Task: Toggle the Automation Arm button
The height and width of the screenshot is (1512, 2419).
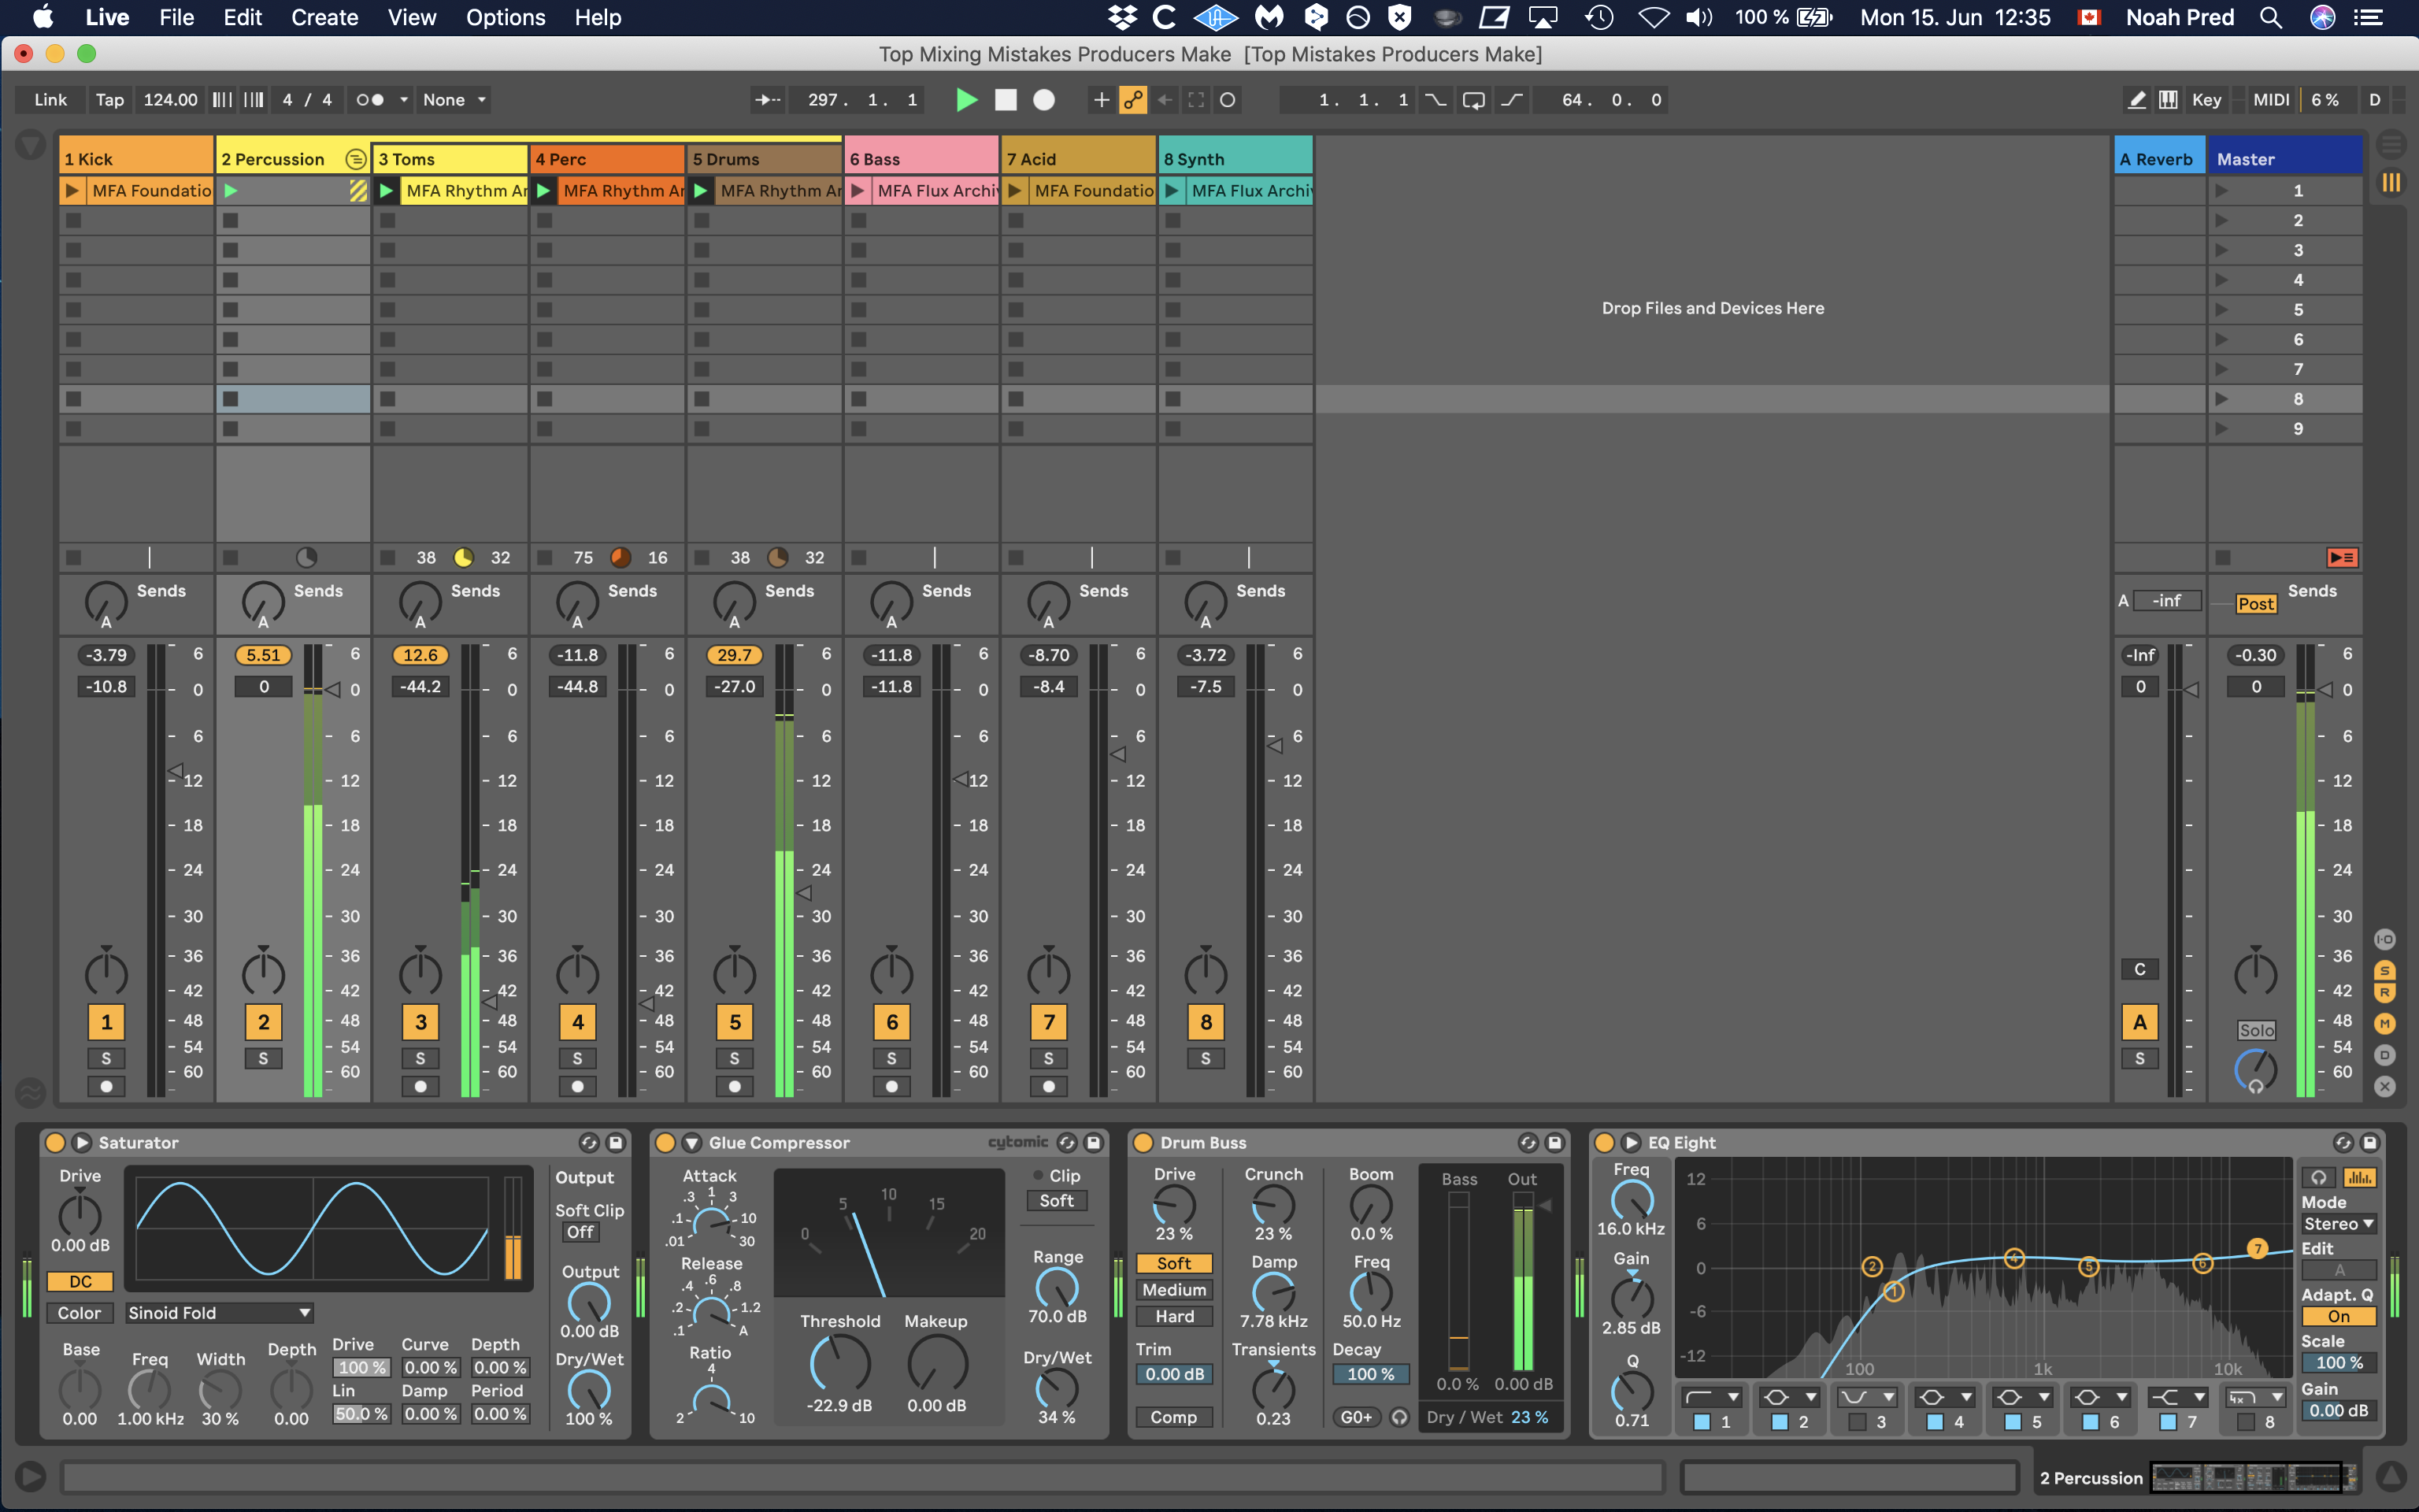Action: click(x=1132, y=100)
